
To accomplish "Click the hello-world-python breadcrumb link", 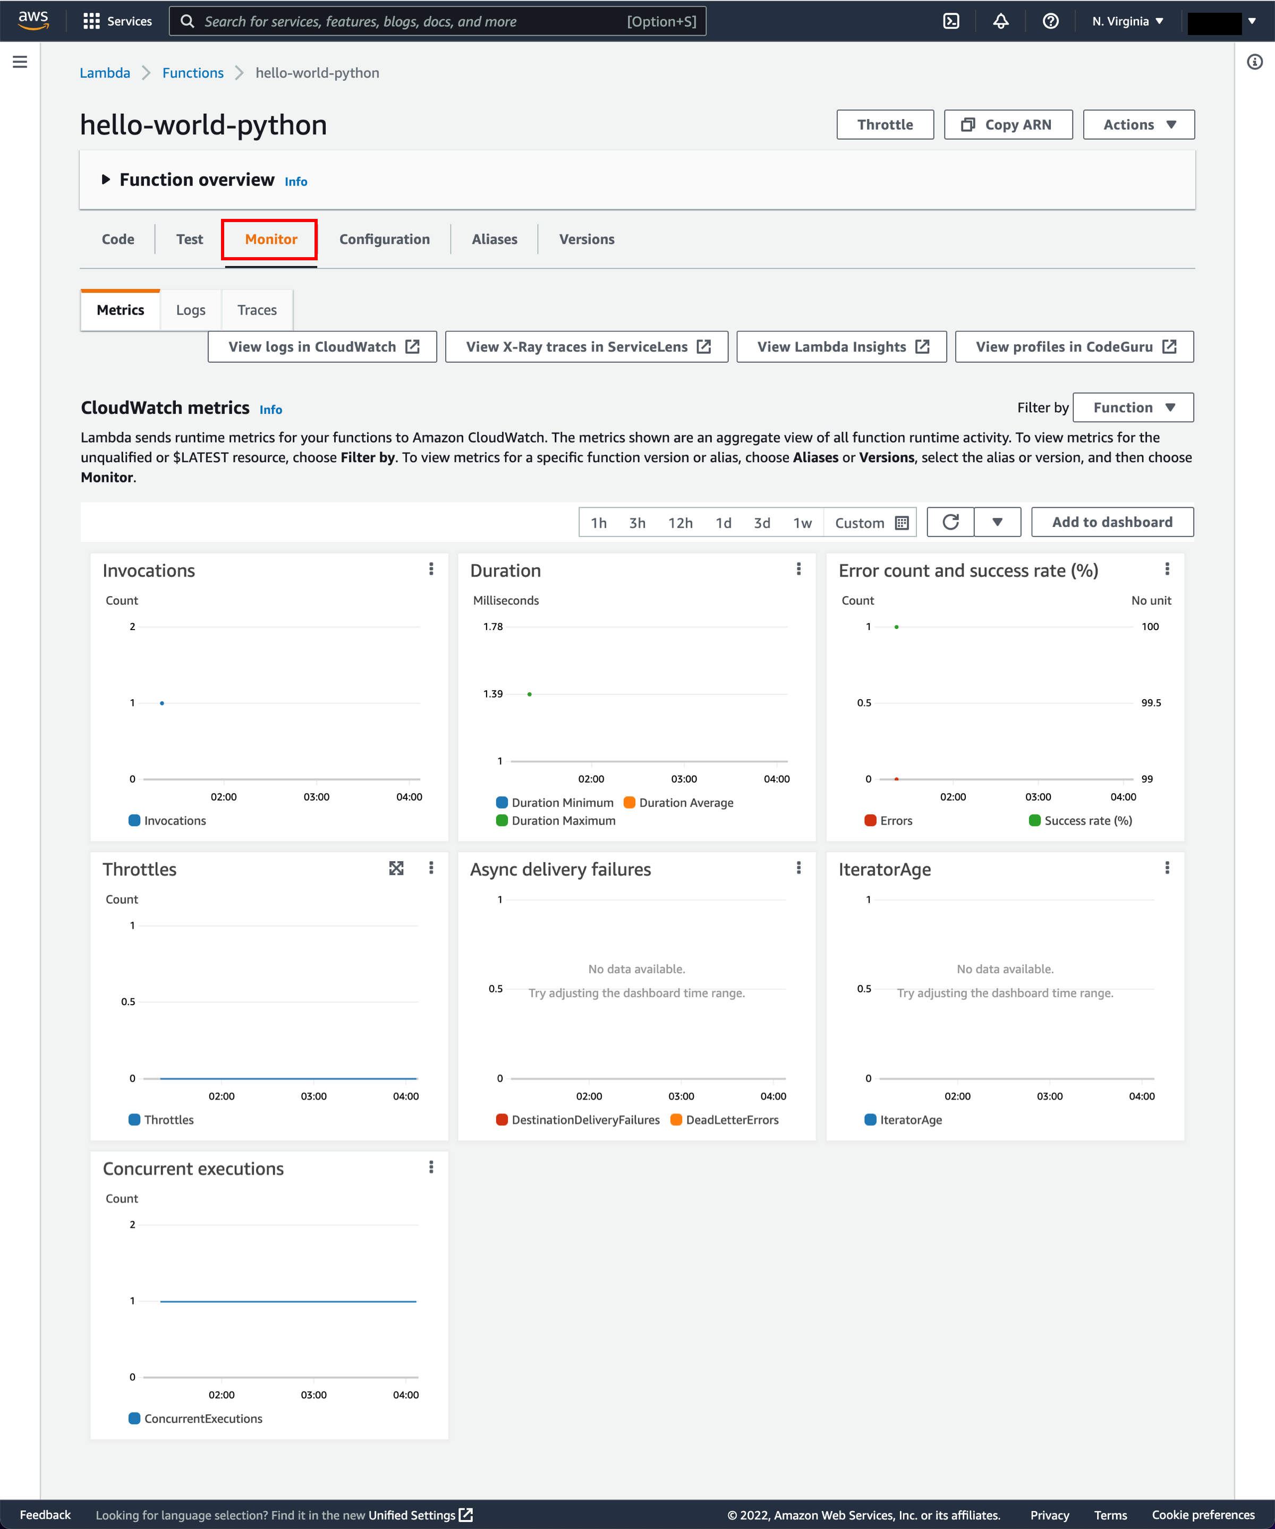I will 316,72.
